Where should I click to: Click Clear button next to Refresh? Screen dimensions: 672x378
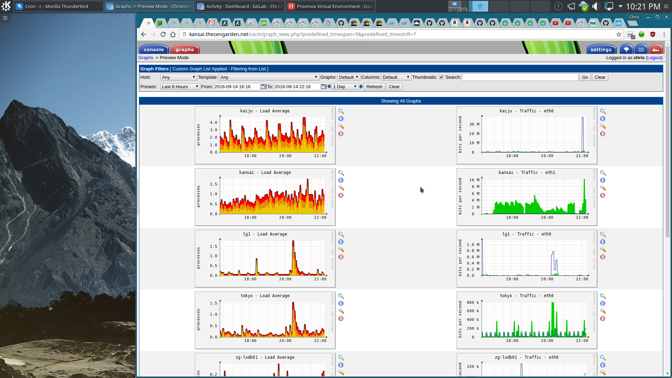394,87
